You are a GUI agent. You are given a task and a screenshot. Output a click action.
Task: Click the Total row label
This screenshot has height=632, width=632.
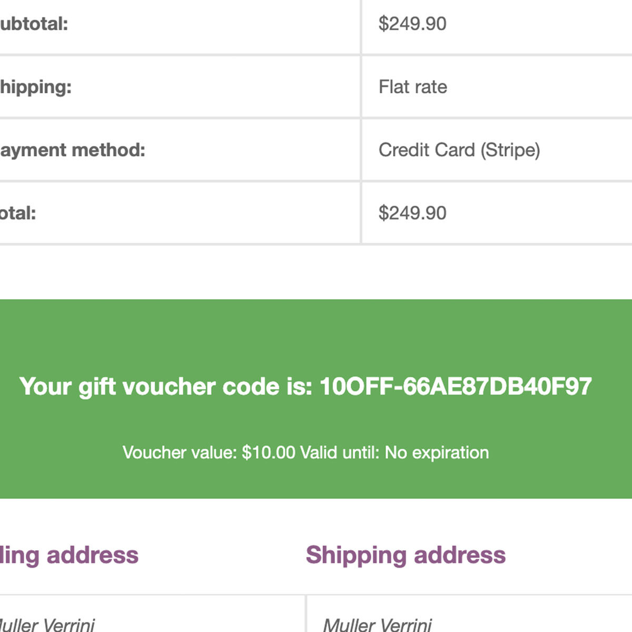point(18,213)
